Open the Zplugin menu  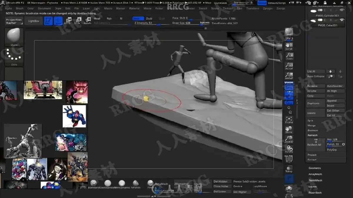[268, 9]
